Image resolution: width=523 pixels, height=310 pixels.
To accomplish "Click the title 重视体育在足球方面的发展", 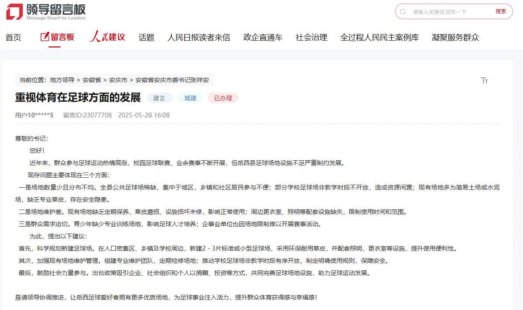I will [78, 97].
